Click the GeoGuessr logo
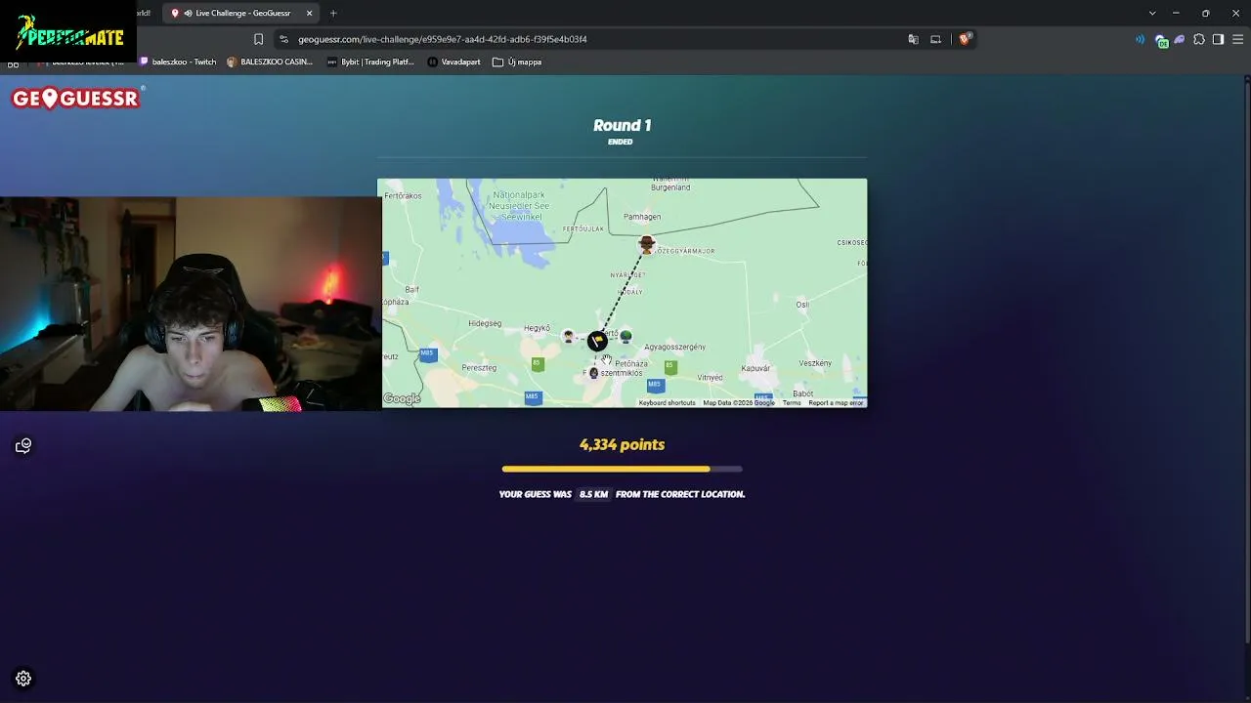This screenshot has width=1251, height=703. click(x=76, y=98)
